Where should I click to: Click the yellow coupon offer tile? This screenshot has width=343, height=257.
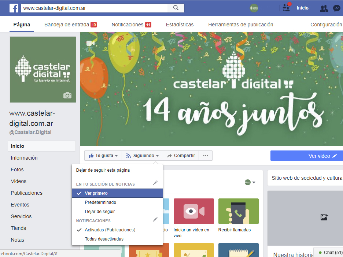(193, 250)
